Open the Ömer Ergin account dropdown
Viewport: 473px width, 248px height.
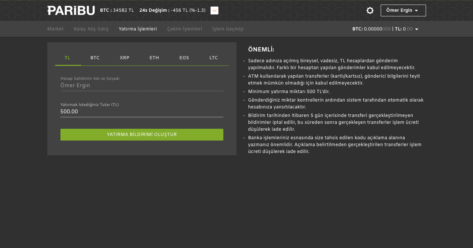pos(403,10)
